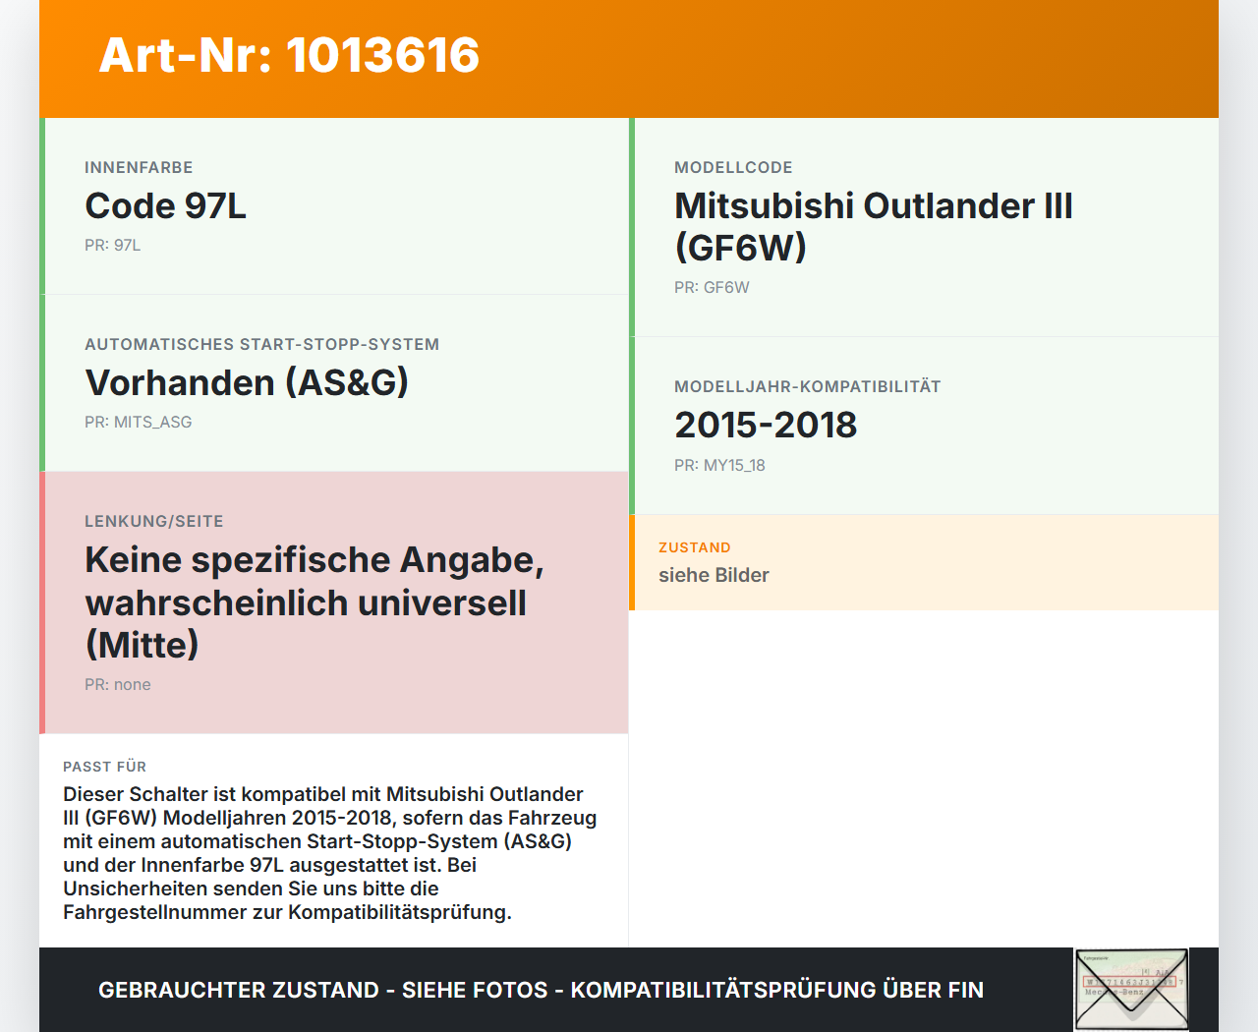The width and height of the screenshot is (1258, 1032).
Task: Click the PASST FÜR heading
Action: [104, 767]
